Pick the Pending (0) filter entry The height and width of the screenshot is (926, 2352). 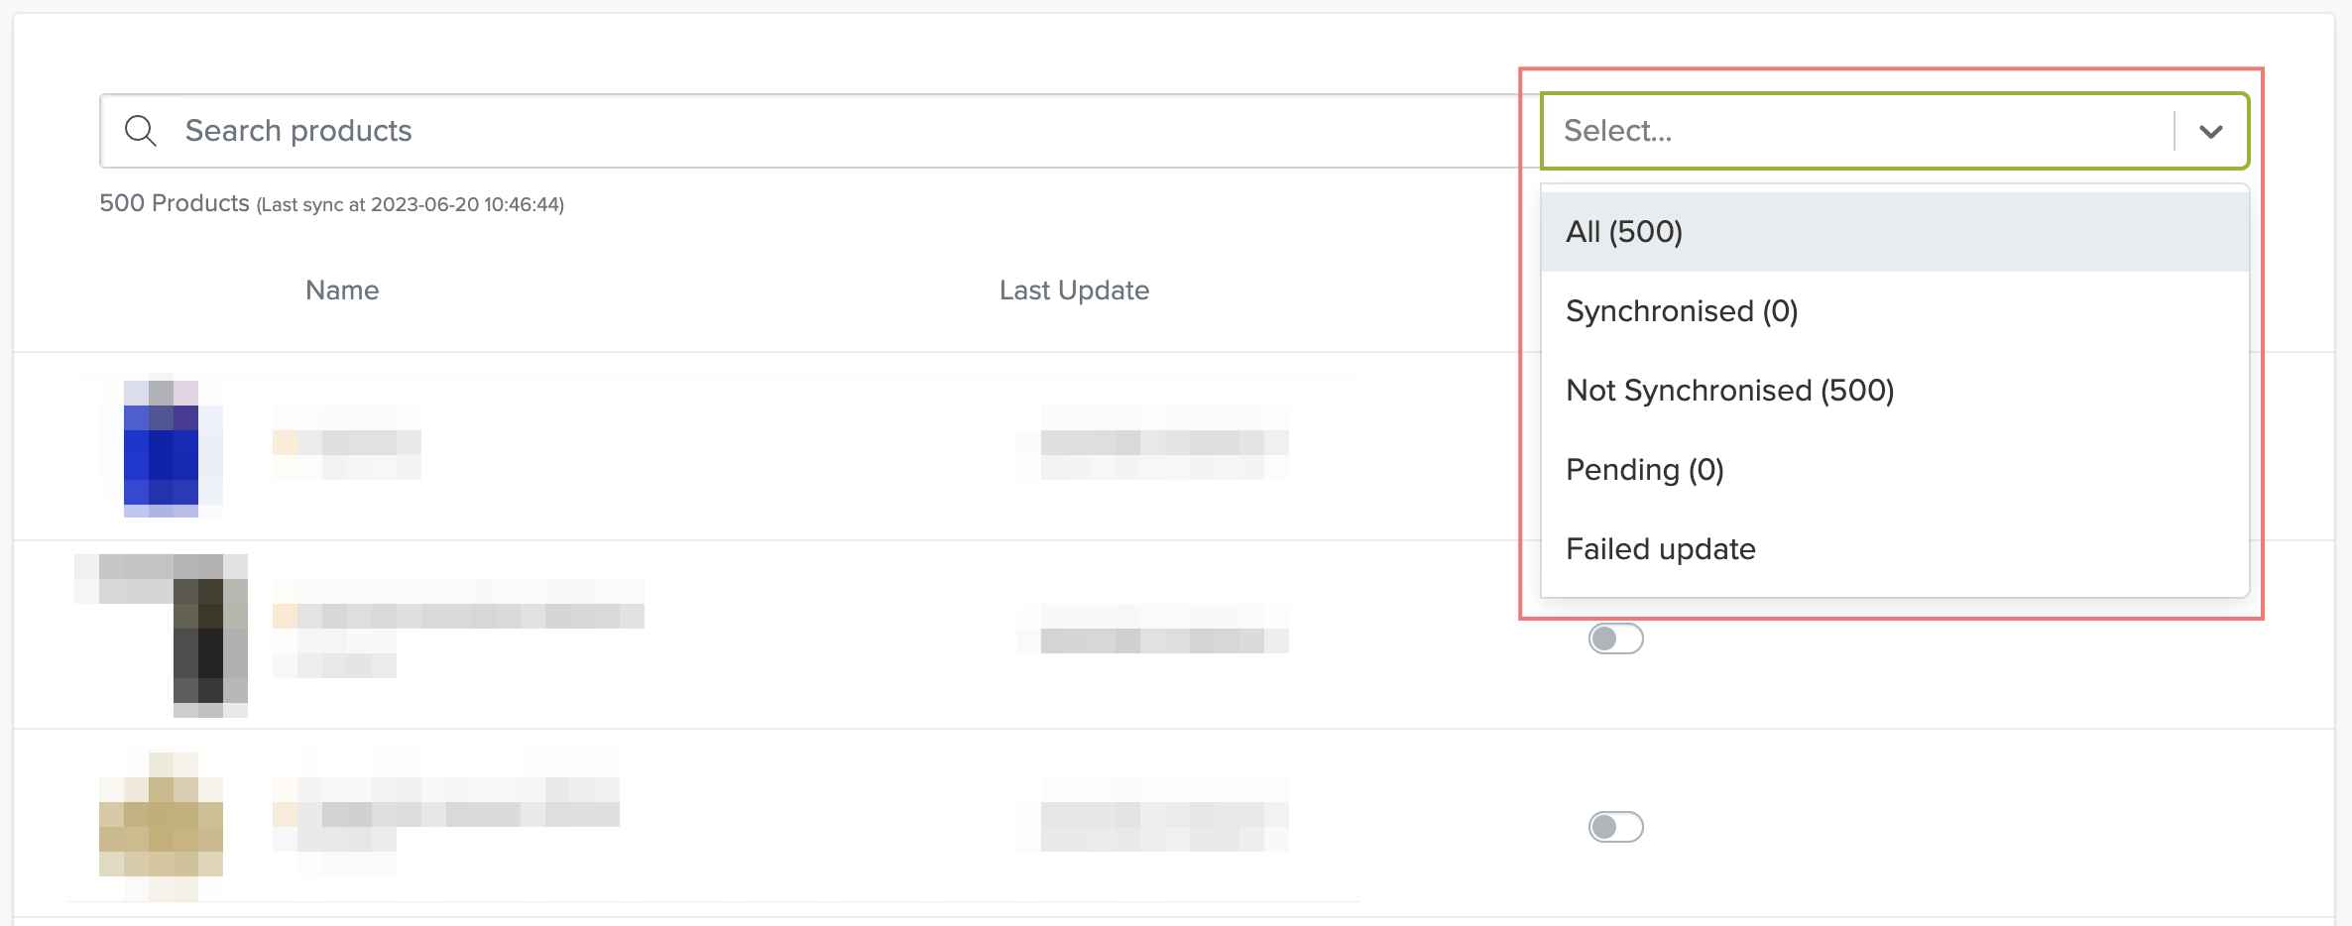click(1894, 470)
